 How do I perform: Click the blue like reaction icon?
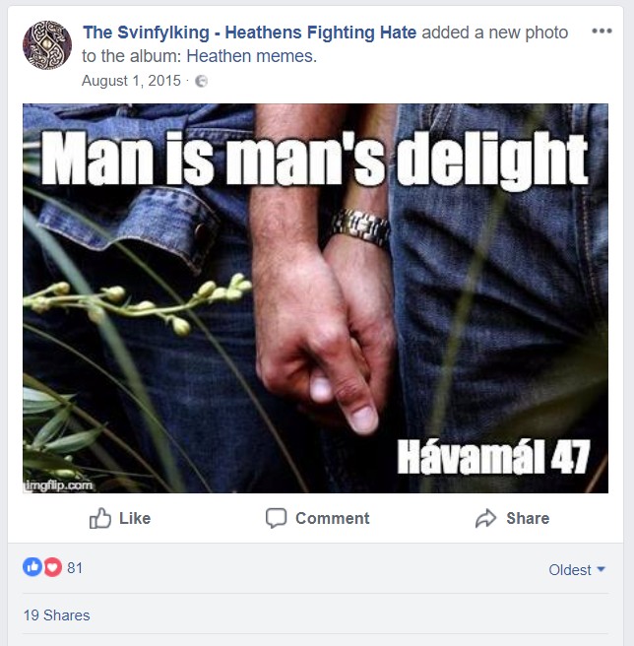[32, 567]
